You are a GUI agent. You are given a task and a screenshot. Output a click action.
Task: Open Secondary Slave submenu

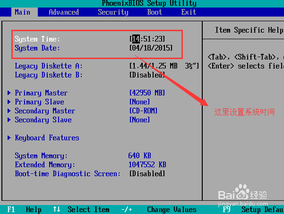[x=43, y=120]
